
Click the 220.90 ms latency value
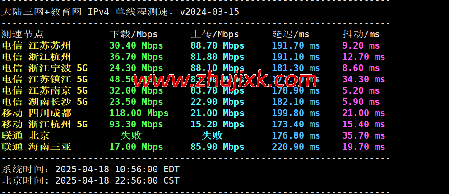(x=296, y=147)
